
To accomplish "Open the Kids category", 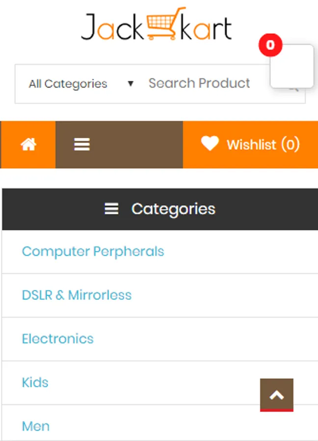I will tap(35, 383).
